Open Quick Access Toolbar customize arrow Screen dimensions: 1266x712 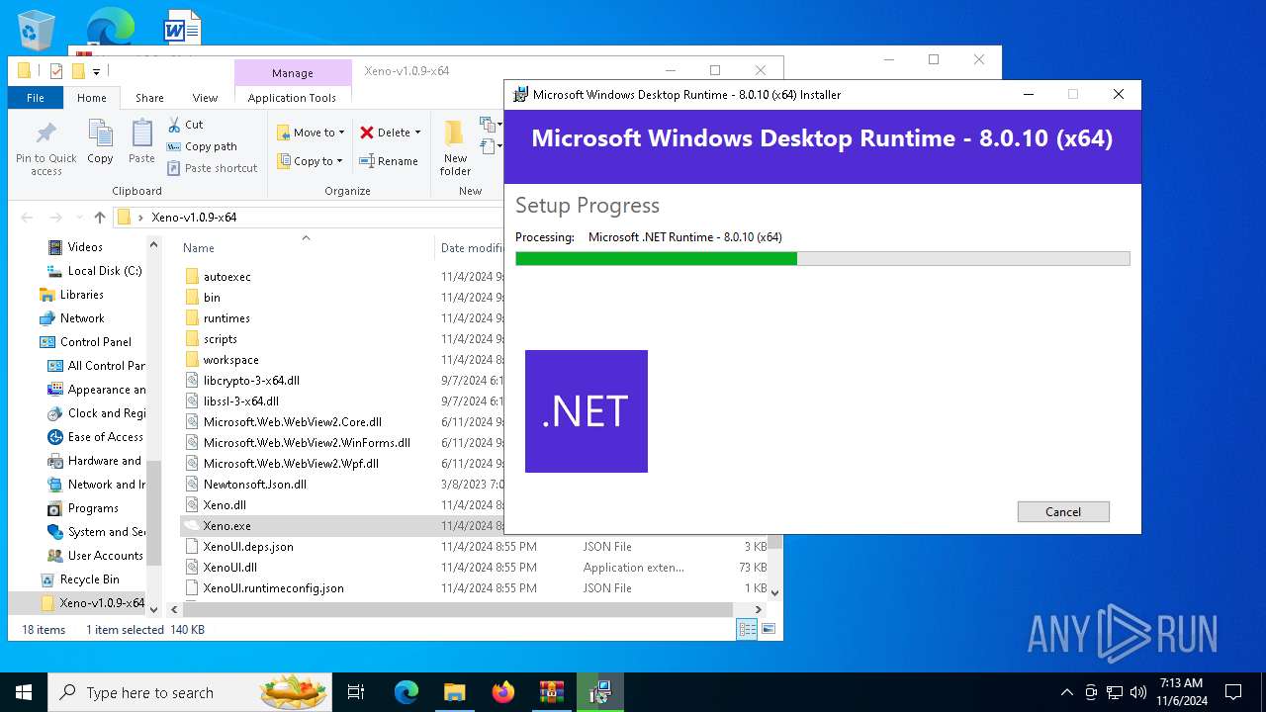click(x=96, y=71)
